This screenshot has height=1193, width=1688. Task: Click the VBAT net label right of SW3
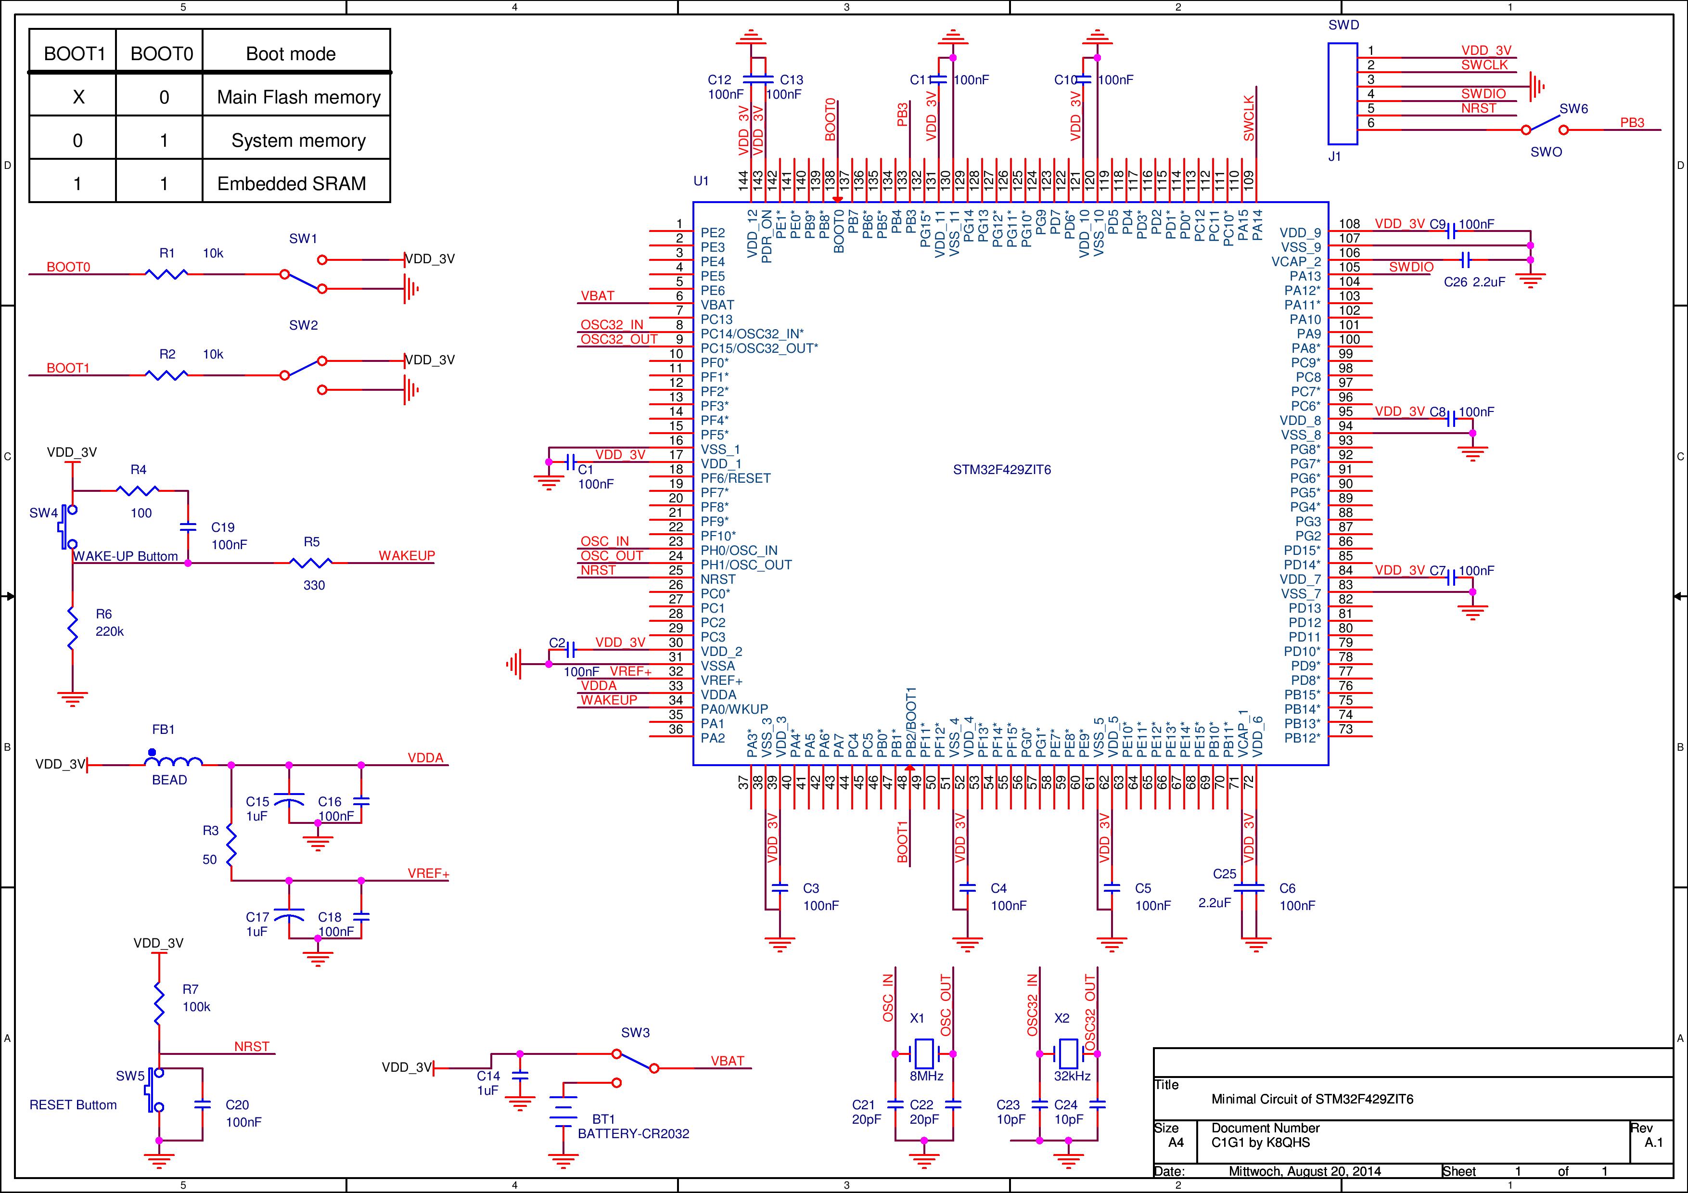[727, 1061]
